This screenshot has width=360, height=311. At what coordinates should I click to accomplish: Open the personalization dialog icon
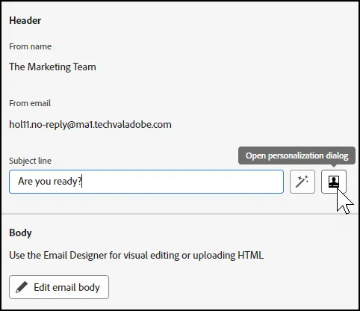[x=334, y=182]
